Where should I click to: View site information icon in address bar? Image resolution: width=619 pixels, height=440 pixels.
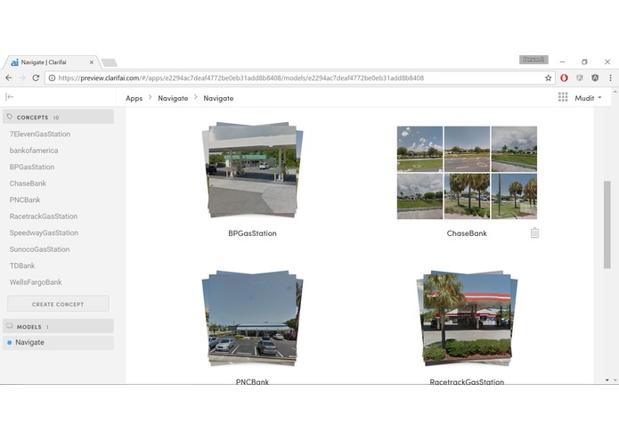point(52,78)
